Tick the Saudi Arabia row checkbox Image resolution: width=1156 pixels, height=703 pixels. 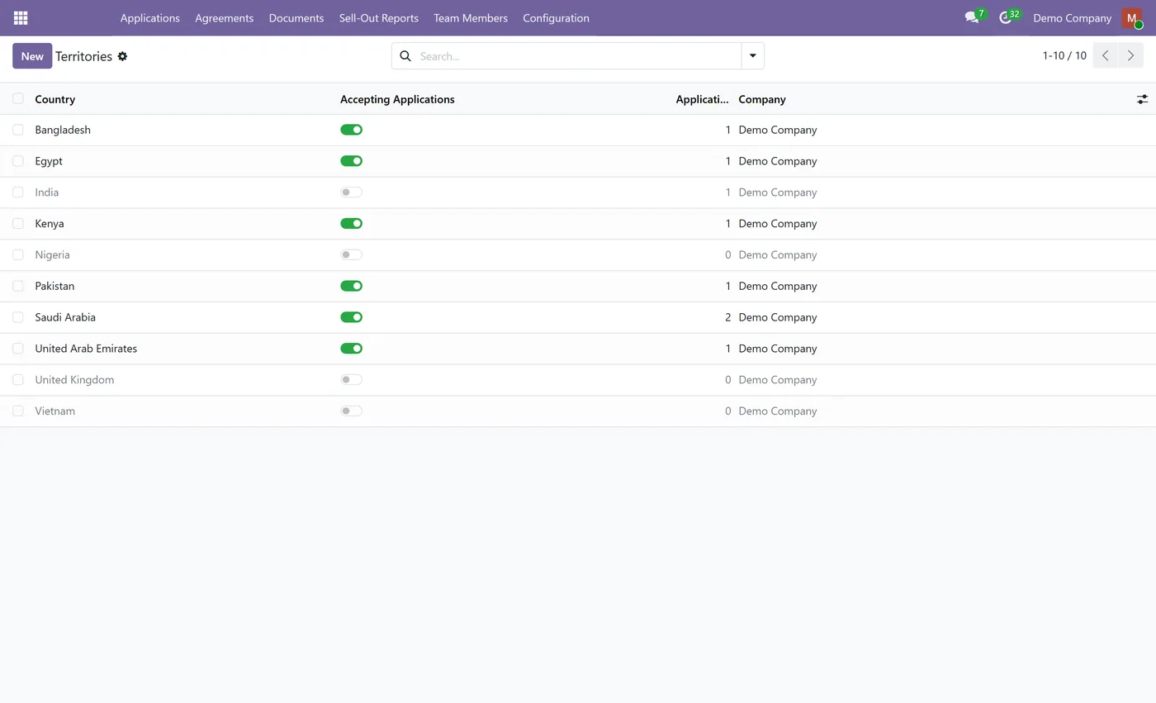coord(18,317)
